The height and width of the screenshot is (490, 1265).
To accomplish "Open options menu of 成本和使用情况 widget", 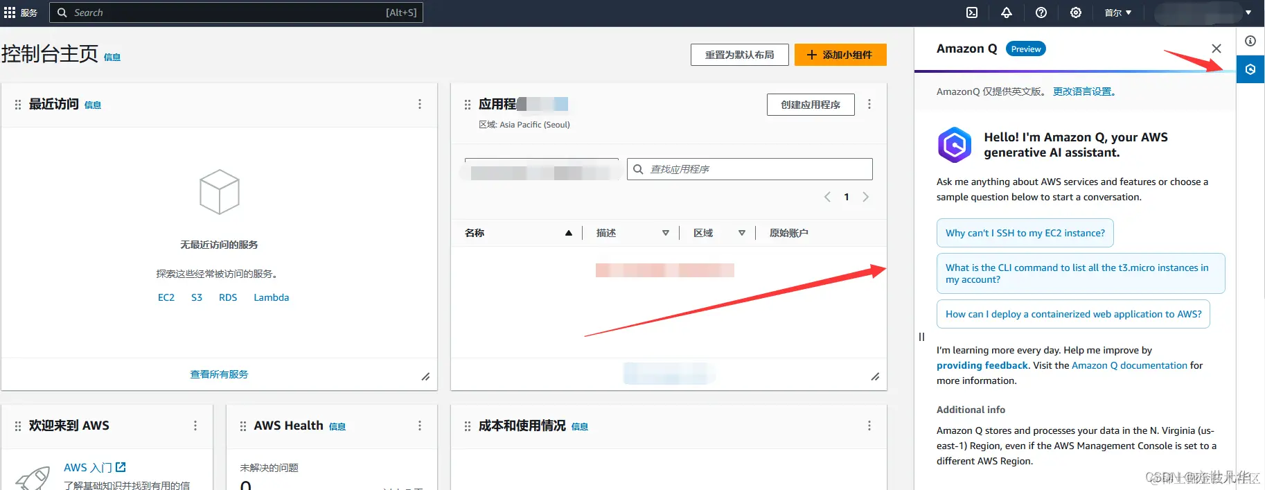I will pyautogui.click(x=869, y=426).
